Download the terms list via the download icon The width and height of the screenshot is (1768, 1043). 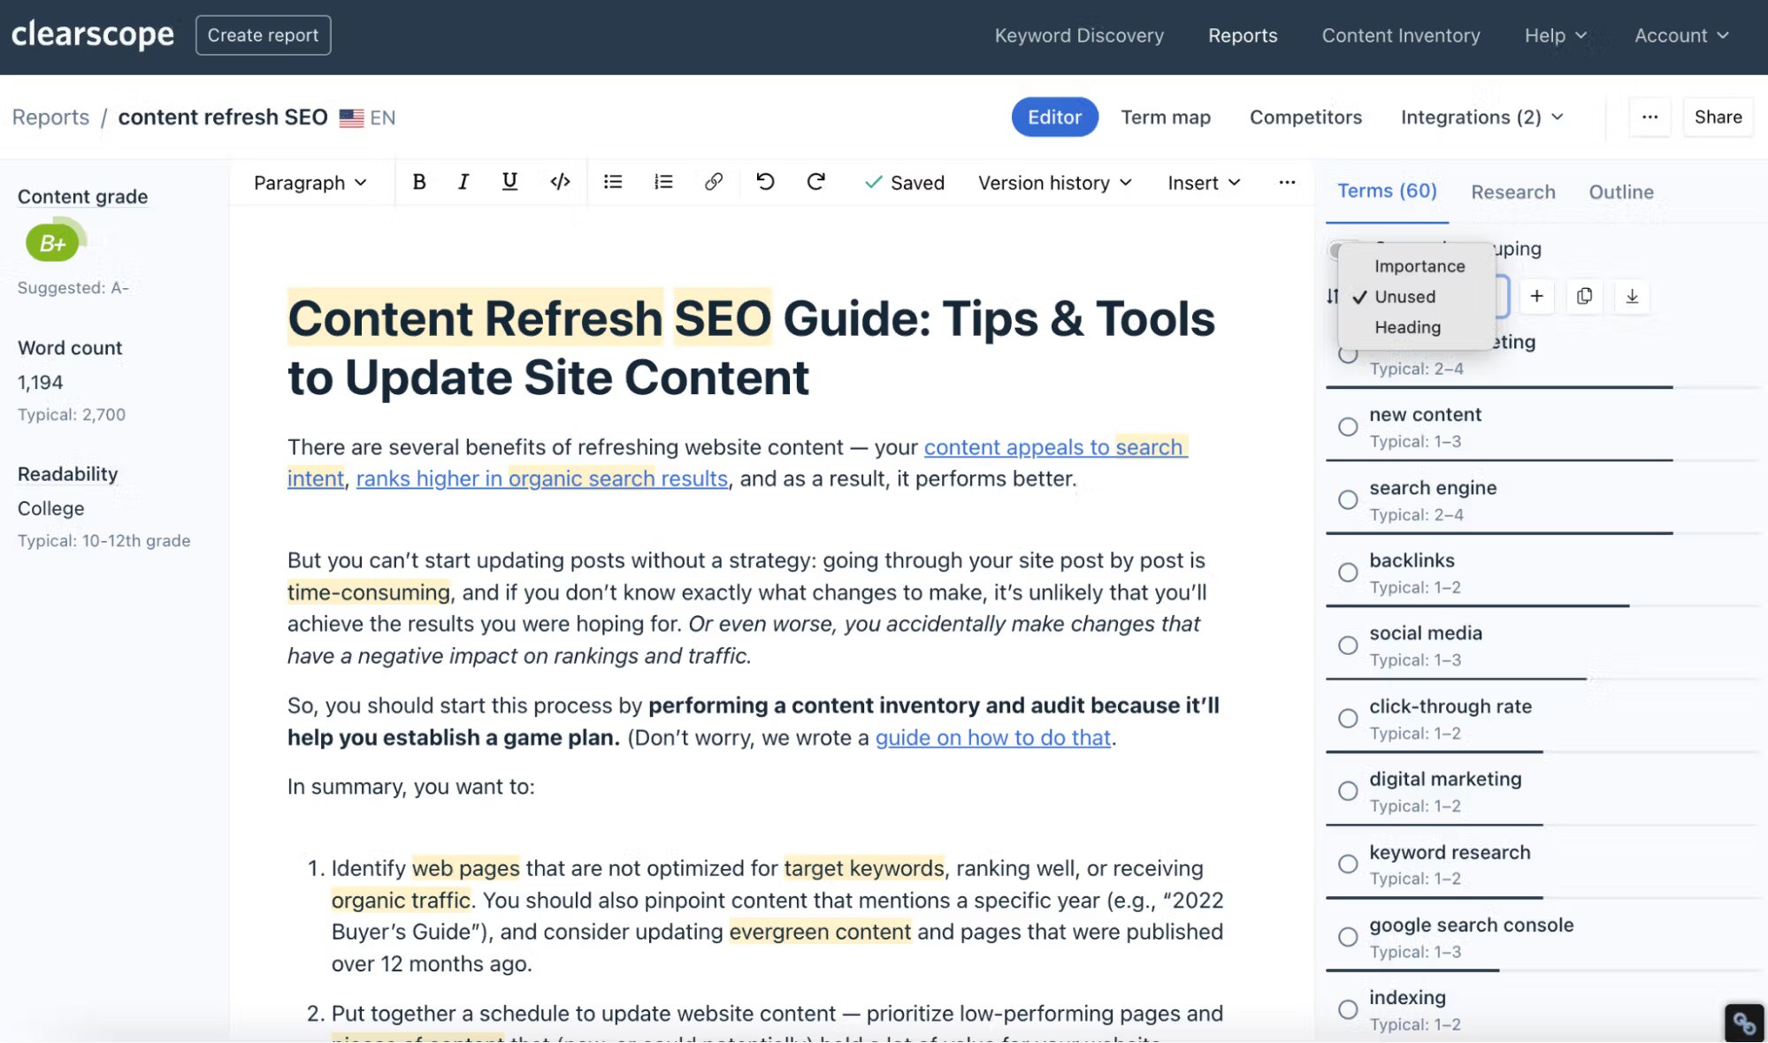pos(1632,297)
